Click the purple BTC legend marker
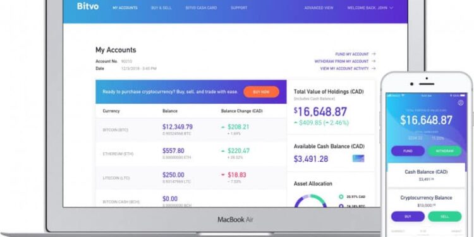The height and width of the screenshot is (237, 474). [x=341, y=206]
